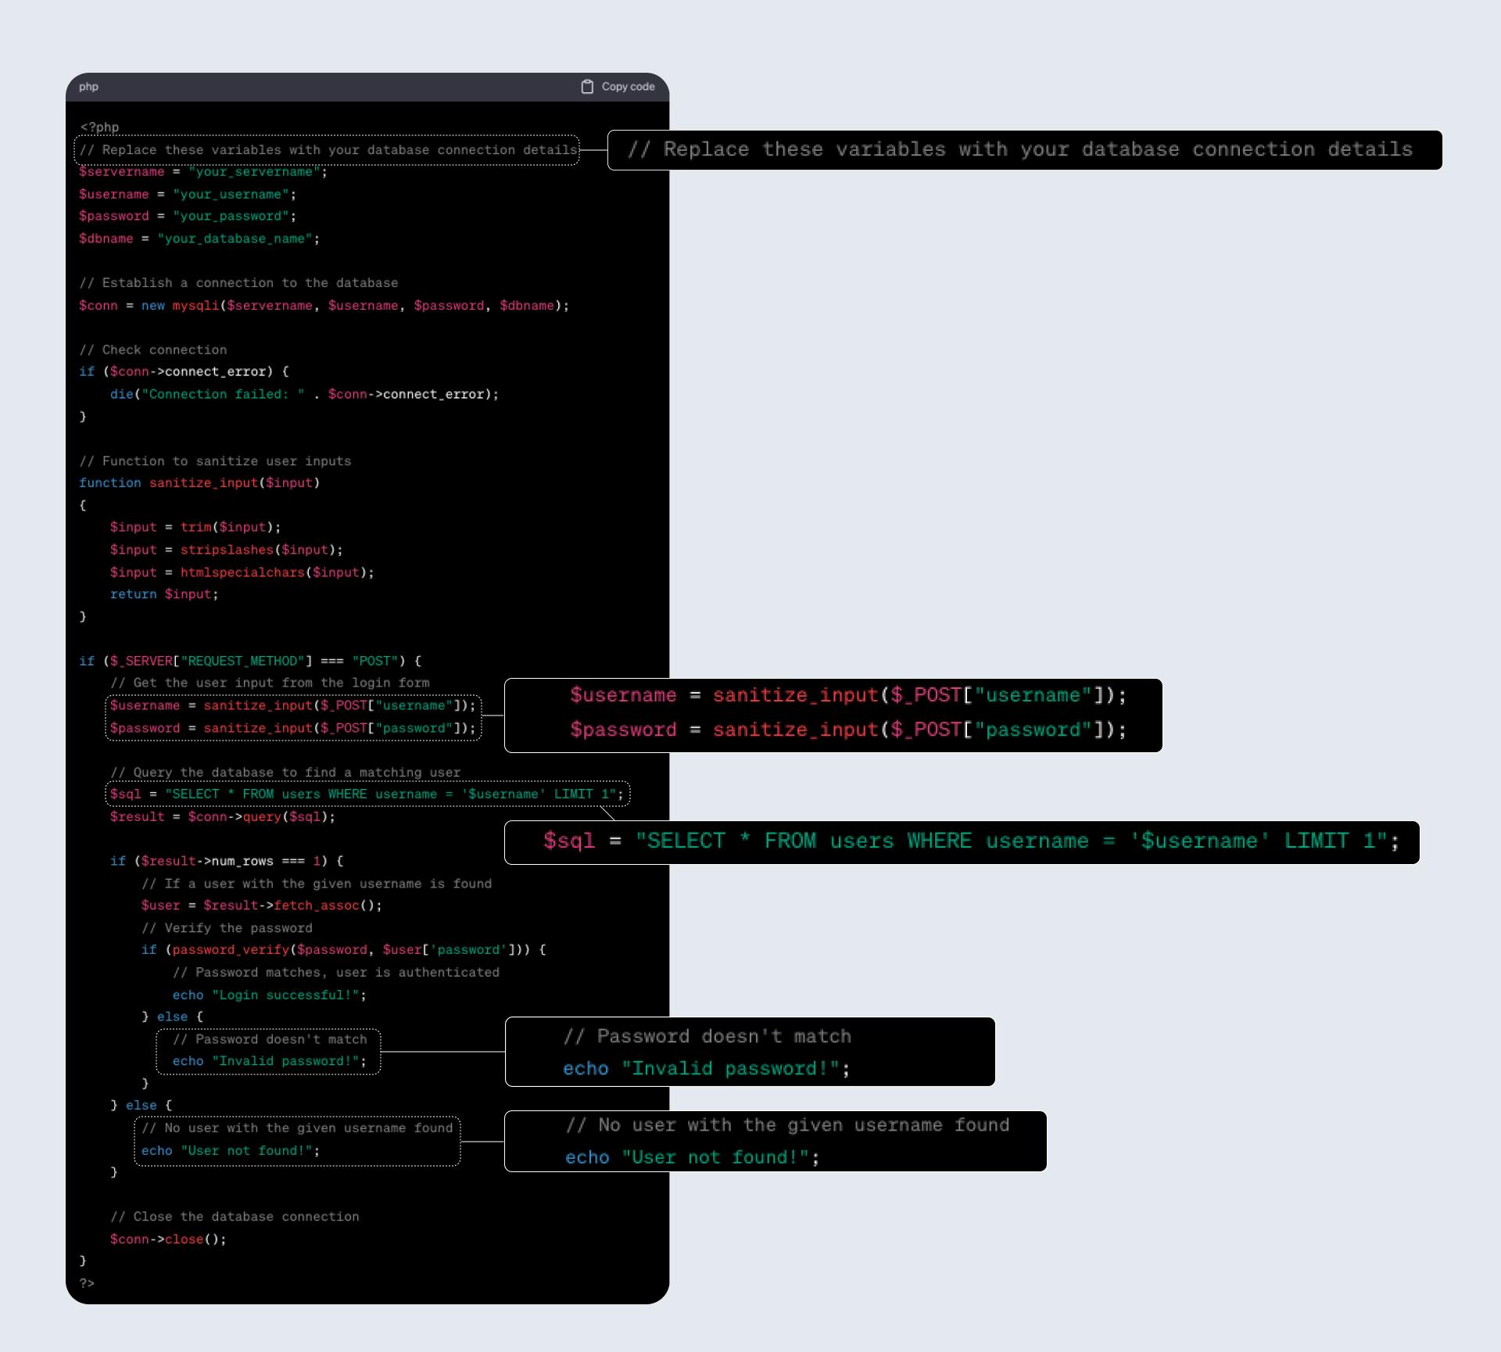
Task: Click the "your_password" string line
Action: click(x=188, y=216)
